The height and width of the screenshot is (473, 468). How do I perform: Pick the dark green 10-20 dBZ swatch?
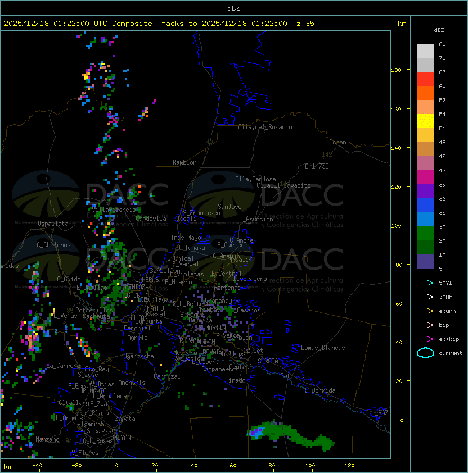click(425, 248)
